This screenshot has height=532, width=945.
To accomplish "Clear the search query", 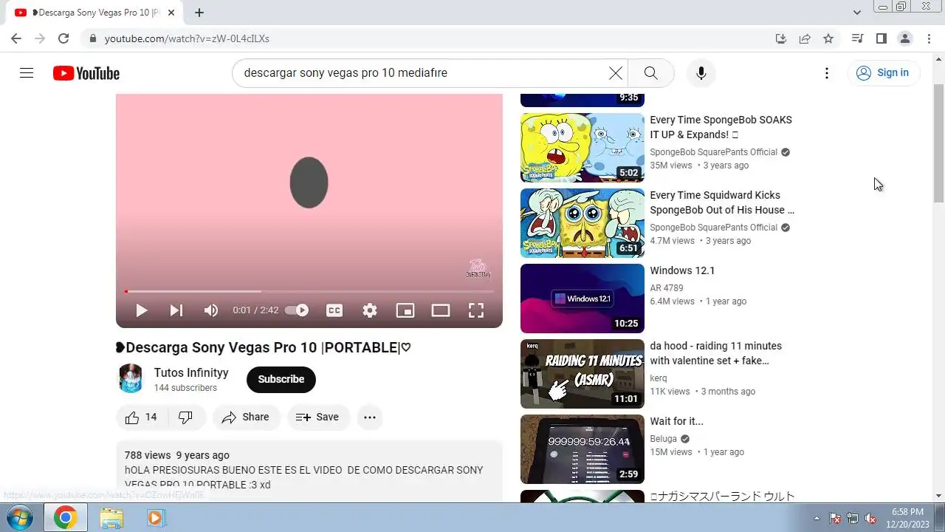I will (x=615, y=73).
